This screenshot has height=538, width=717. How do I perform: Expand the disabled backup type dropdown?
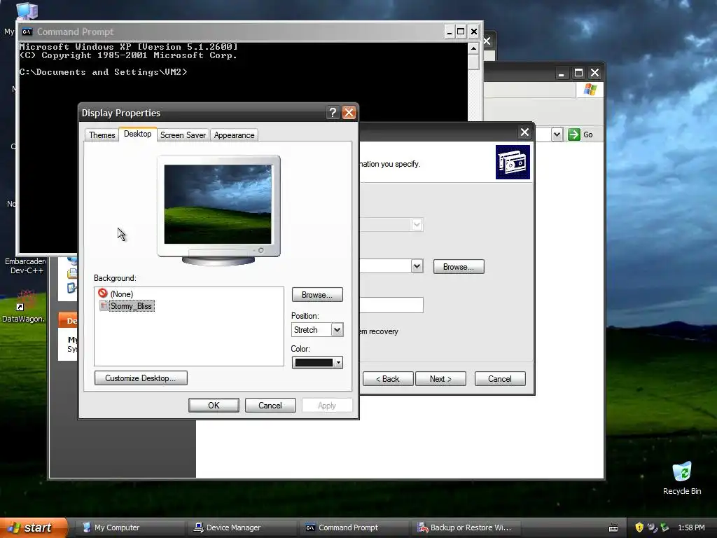[x=417, y=225]
